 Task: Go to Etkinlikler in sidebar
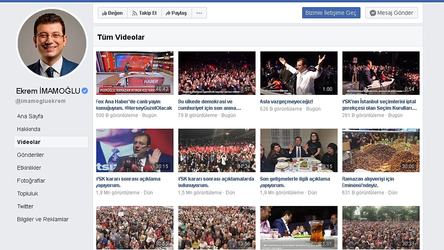coord(29,168)
